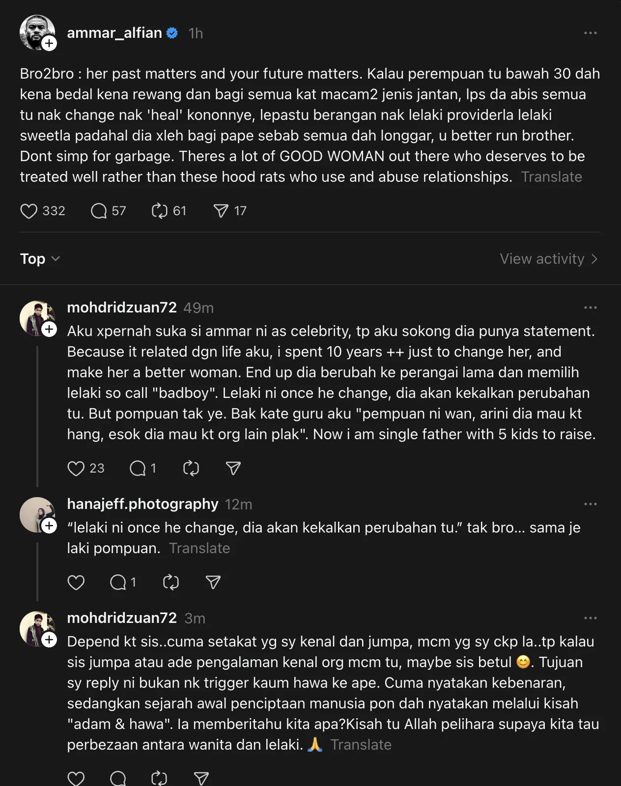Open more options on ammar_alfian's post
621x786 pixels.
[x=590, y=33]
